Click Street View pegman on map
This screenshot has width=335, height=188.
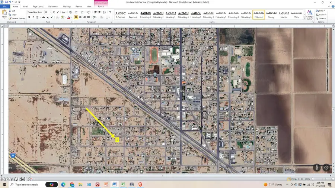coord(317,168)
